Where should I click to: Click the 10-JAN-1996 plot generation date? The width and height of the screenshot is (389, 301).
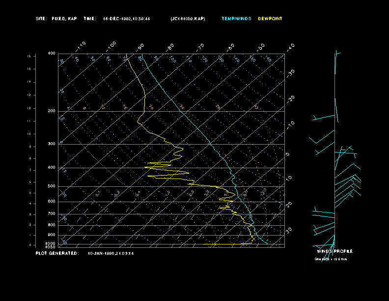[111, 253]
